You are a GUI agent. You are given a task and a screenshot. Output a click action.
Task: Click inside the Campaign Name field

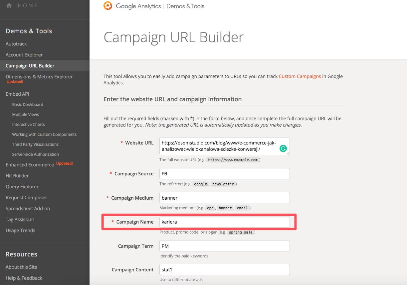click(224, 222)
